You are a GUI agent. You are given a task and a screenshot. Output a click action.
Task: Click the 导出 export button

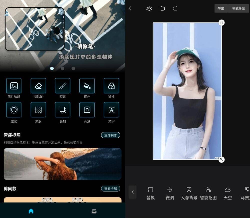click(x=221, y=9)
